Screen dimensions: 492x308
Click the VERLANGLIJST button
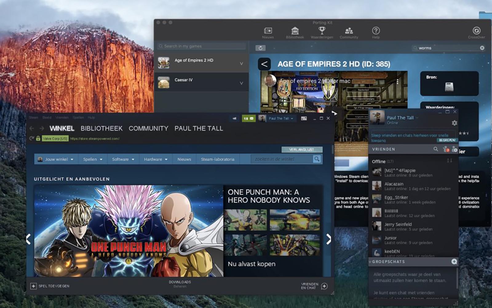click(302, 150)
